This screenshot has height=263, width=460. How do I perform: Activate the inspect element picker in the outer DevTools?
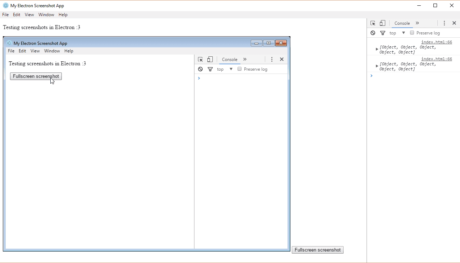[x=373, y=23]
